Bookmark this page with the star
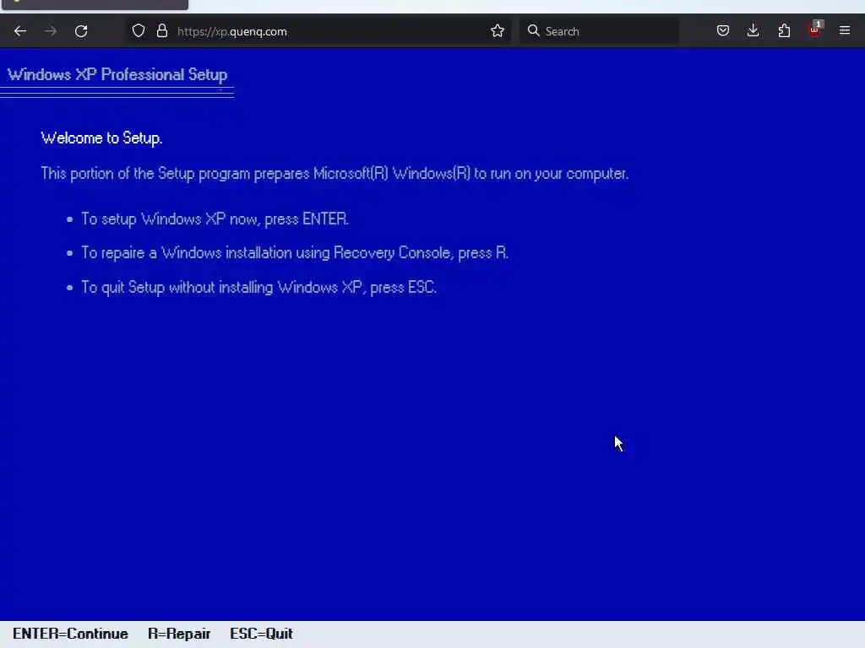The width and height of the screenshot is (865, 648). (497, 31)
